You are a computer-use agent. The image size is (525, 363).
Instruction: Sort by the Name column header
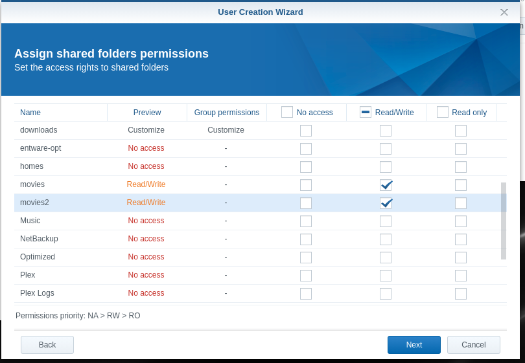pos(30,113)
